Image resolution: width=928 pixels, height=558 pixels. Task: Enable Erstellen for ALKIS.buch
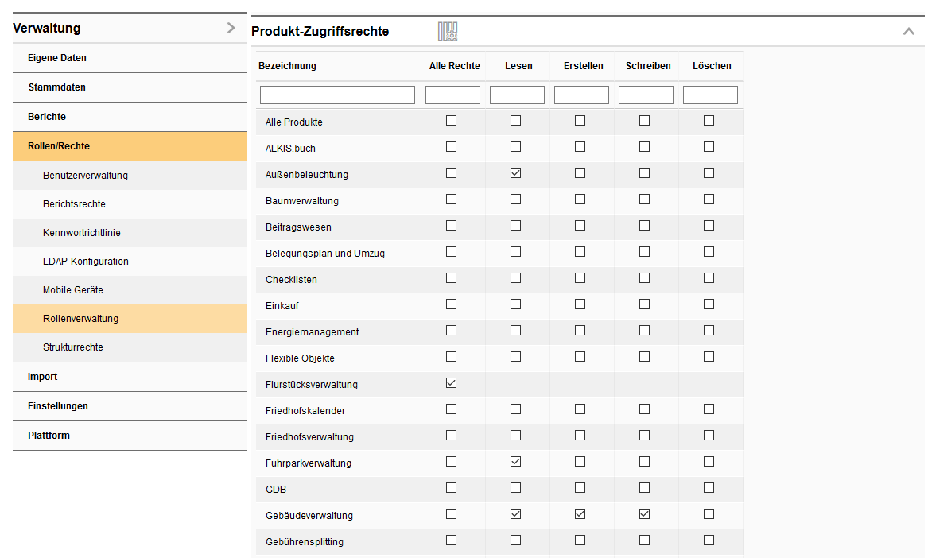[x=580, y=146]
